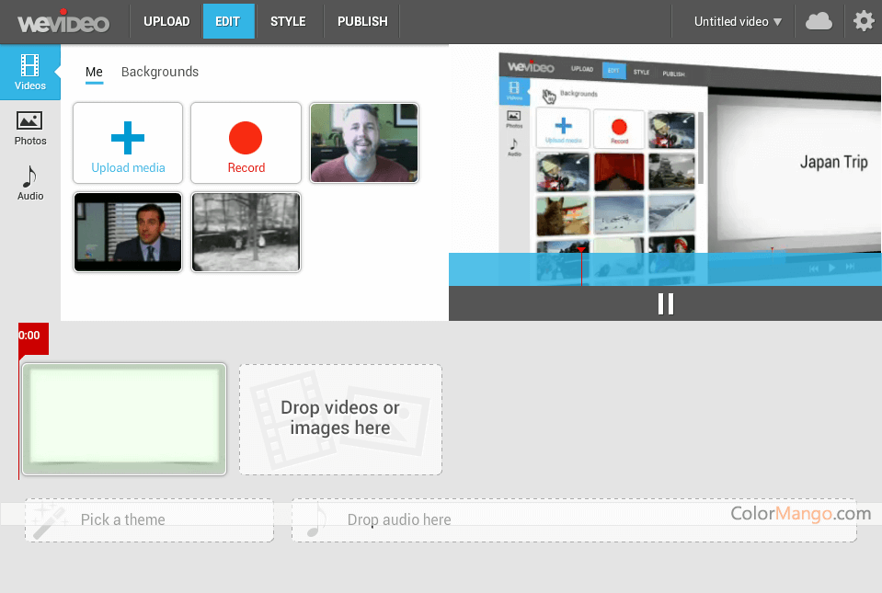Open the UPLOAD menu in top bar
The width and height of the screenshot is (882, 593).
(x=166, y=21)
